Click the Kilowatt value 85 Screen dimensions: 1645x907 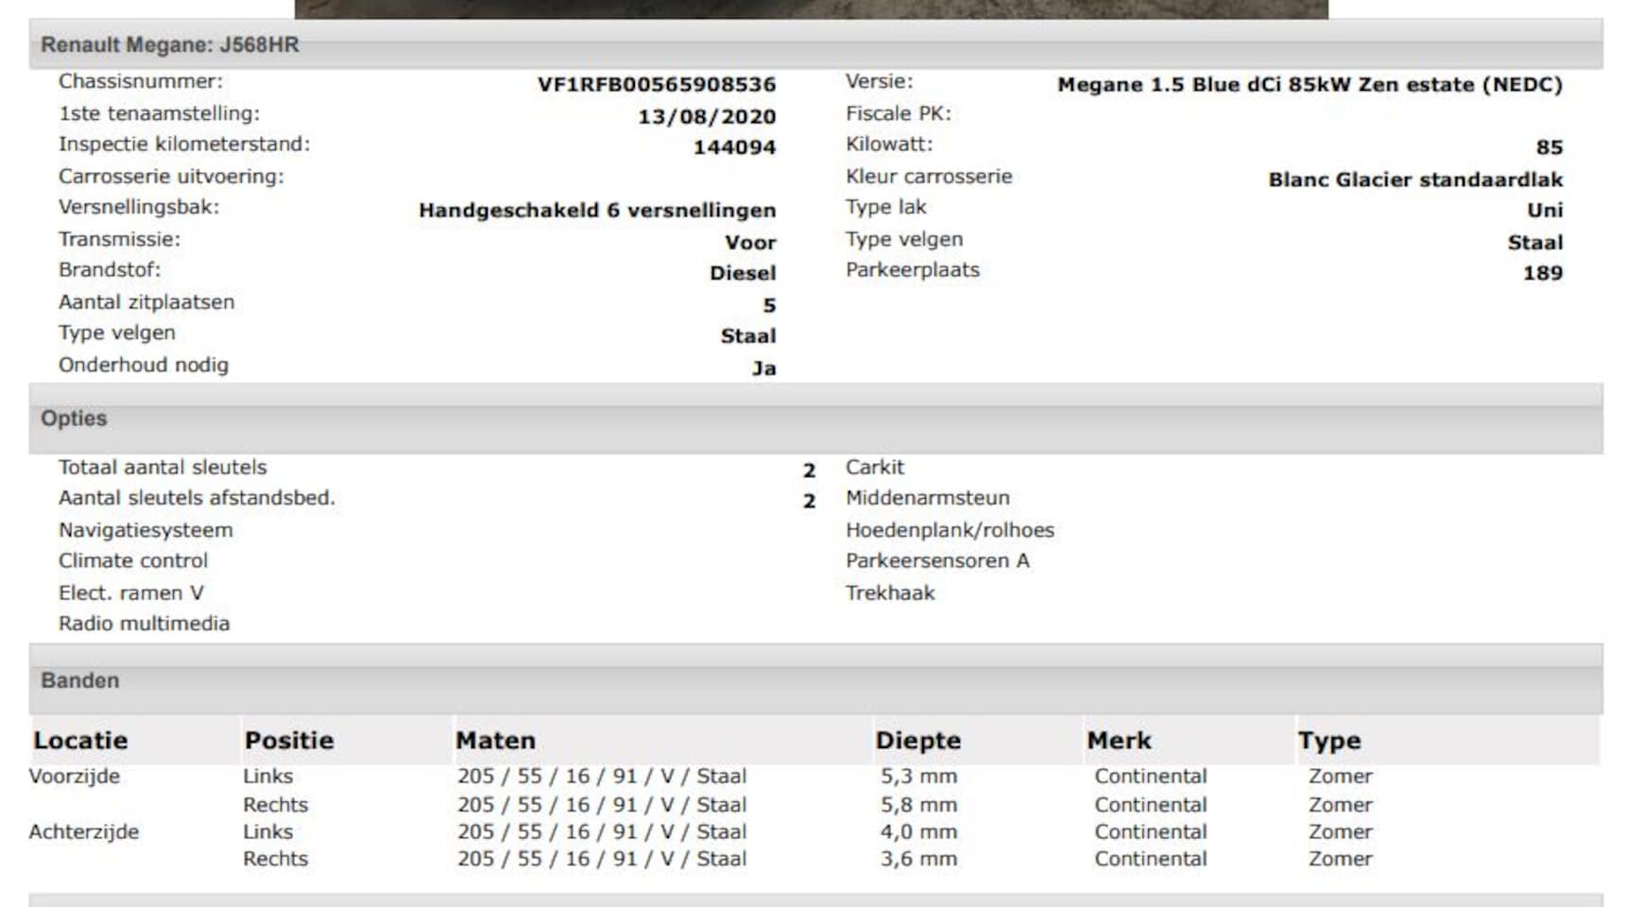click(x=1550, y=147)
